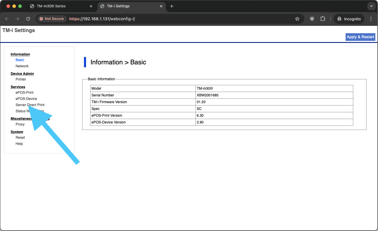The height and width of the screenshot is (231, 378).
Task: Click the Not Secure warning badge
Action: [52, 19]
